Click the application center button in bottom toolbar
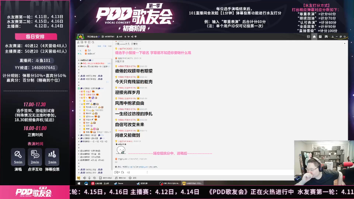The height and width of the screenshot is (199, 354). 105,178
